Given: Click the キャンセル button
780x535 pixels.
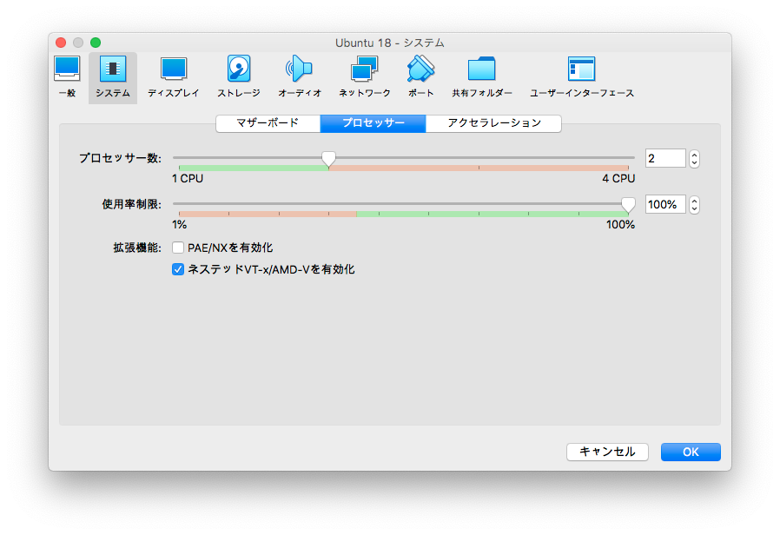Looking at the screenshot, I should [x=607, y=452].
